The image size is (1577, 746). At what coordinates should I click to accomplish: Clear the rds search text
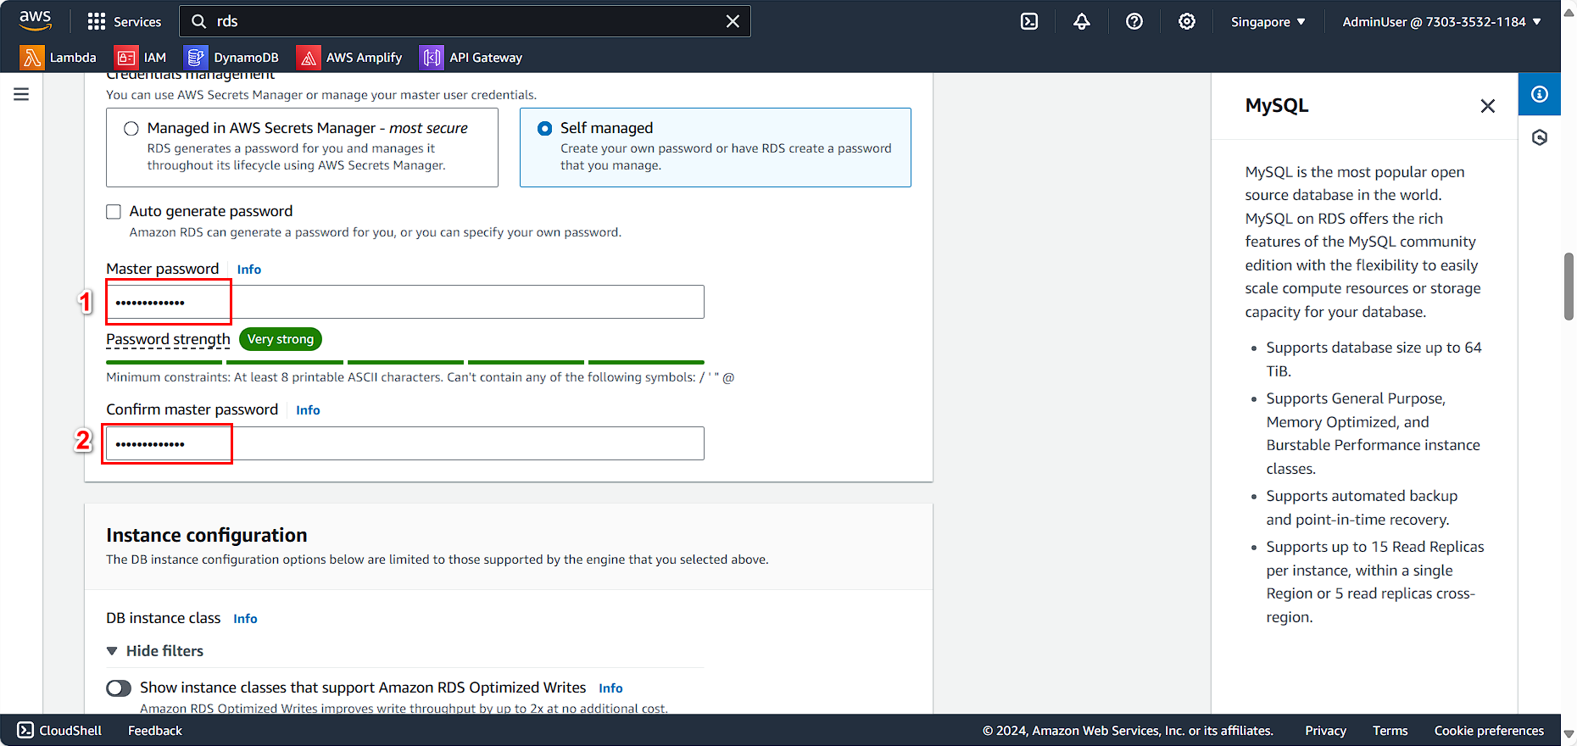(x=733, y=21)
